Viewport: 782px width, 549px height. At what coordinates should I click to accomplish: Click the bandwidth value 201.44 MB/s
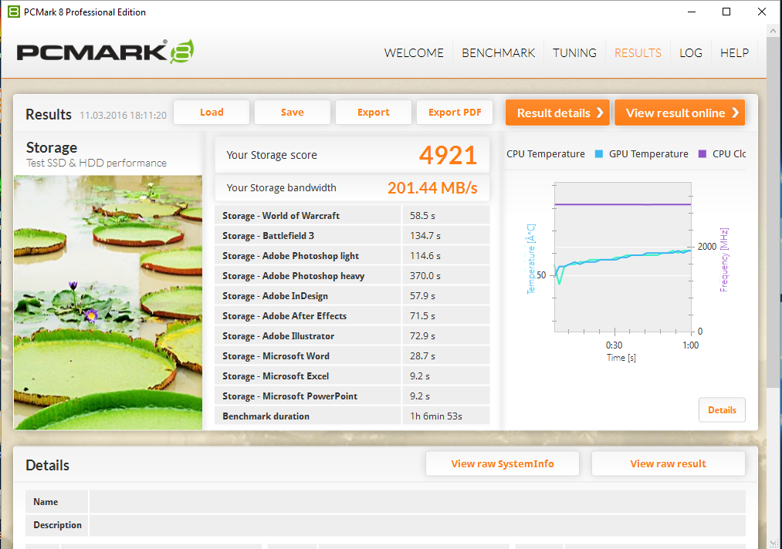432,188
